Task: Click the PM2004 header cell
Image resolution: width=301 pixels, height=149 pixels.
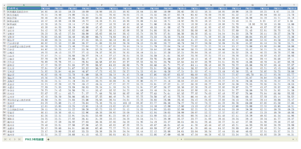Action: 102,9
